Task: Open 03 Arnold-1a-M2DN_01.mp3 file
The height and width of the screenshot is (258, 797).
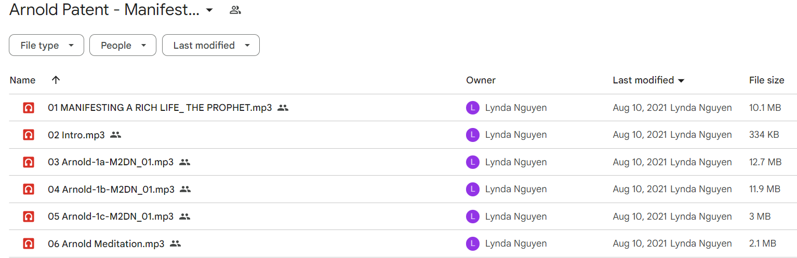Action: pos(111,162)
